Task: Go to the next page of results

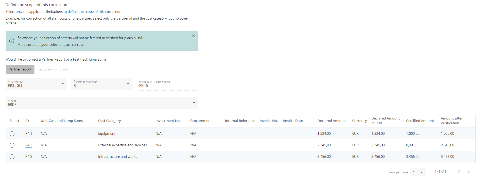Action: click(x=468, y=171)
